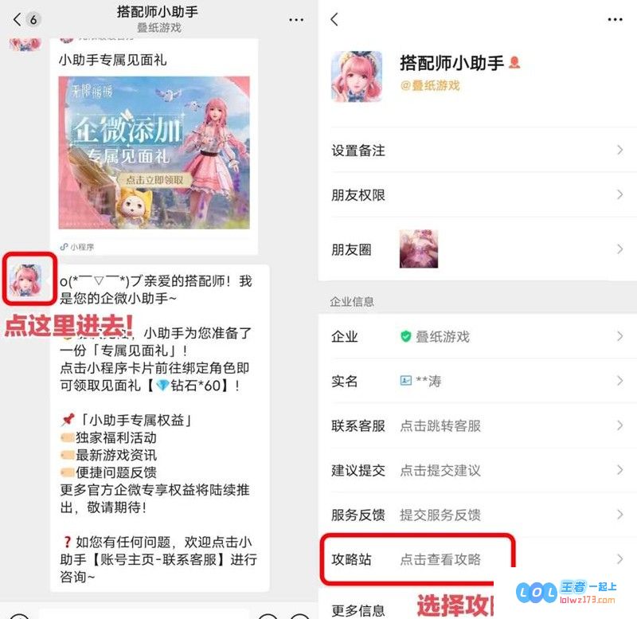Click green verified shield next to 叠纸游戏
This screenshot has width=637, height=619.
pyautogui.click(x=406, y=336)
